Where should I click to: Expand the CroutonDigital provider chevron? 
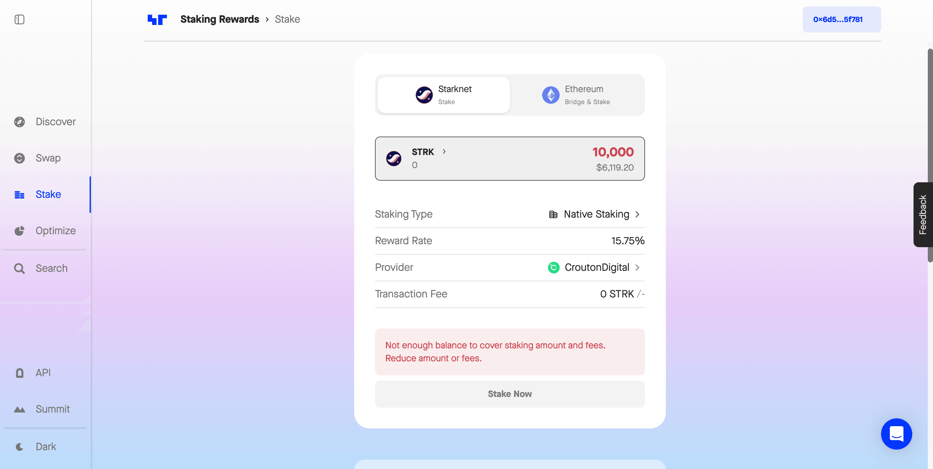639,267
